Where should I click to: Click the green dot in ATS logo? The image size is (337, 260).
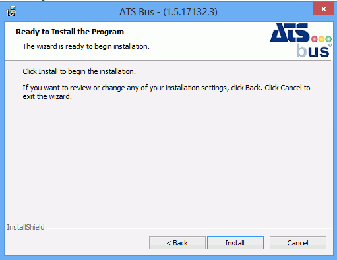[x=328, y=39]
